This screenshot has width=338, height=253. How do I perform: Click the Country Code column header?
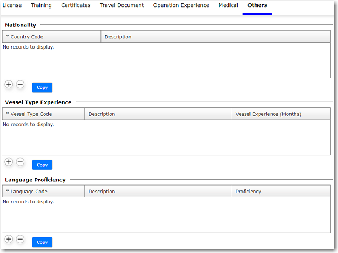coord(27,37)
